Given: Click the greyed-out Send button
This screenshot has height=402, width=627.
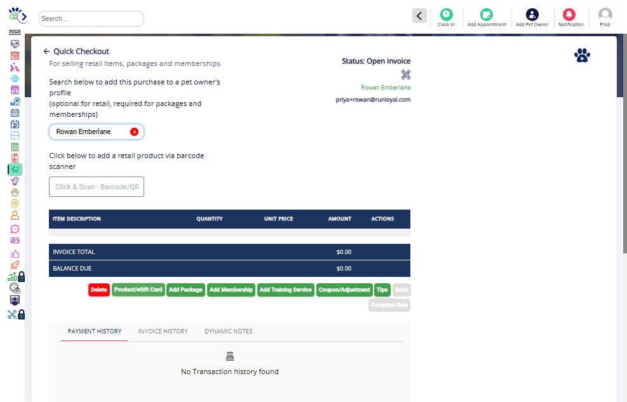Looking at the screenshot, I should click(x=401, y=290).
